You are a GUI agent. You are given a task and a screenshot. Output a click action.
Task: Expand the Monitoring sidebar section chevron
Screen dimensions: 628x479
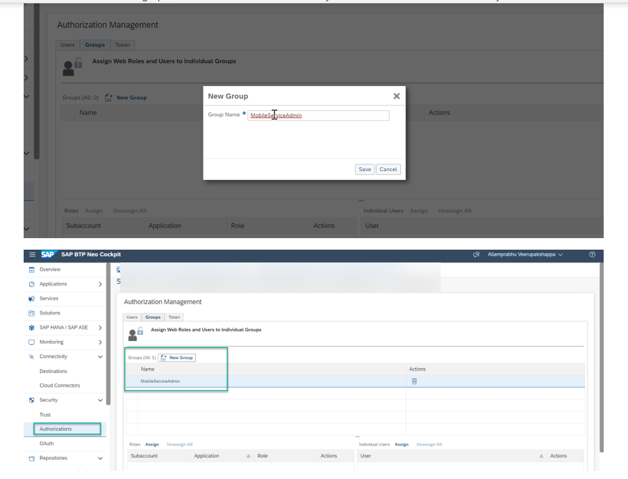100,342
